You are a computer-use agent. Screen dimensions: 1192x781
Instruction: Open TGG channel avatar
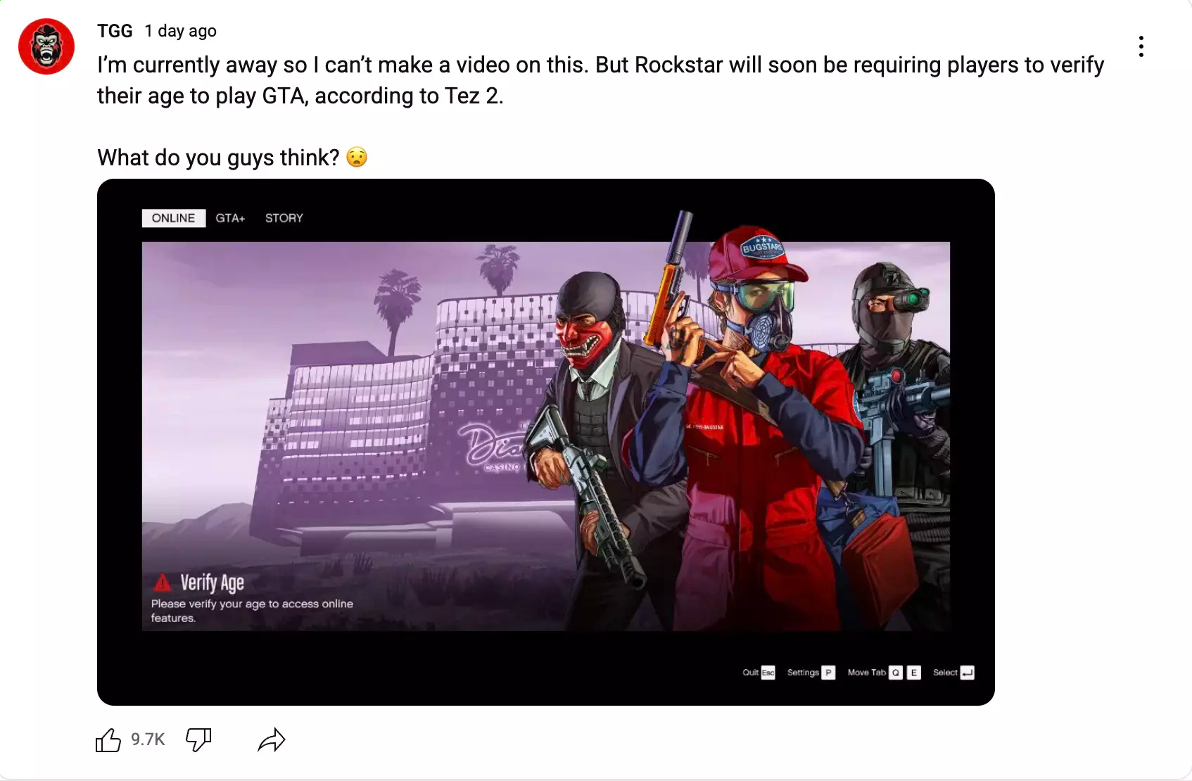pyautogui.click(x=46, y=46)
